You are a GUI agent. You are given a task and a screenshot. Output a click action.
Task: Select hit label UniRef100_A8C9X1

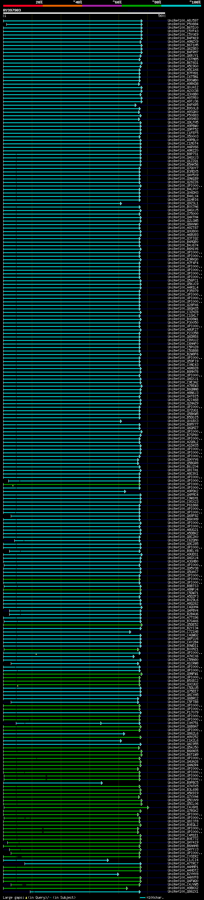coord(183,473)
